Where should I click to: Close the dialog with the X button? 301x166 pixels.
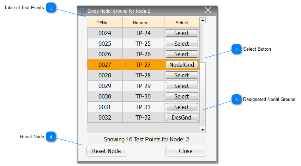[208, 11]
